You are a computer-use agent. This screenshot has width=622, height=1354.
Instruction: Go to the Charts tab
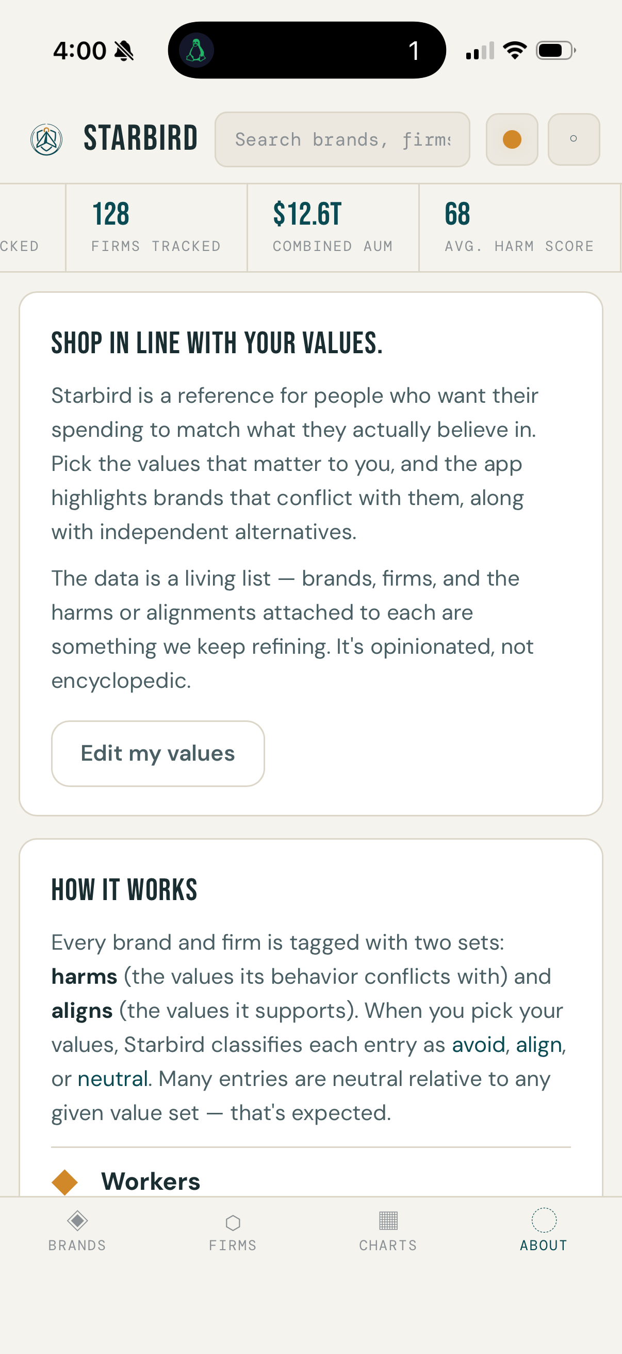click(388, 1231)
